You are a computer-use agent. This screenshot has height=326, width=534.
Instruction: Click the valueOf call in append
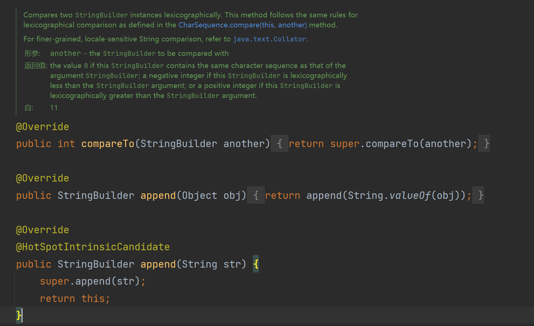[x=410, y=195]
